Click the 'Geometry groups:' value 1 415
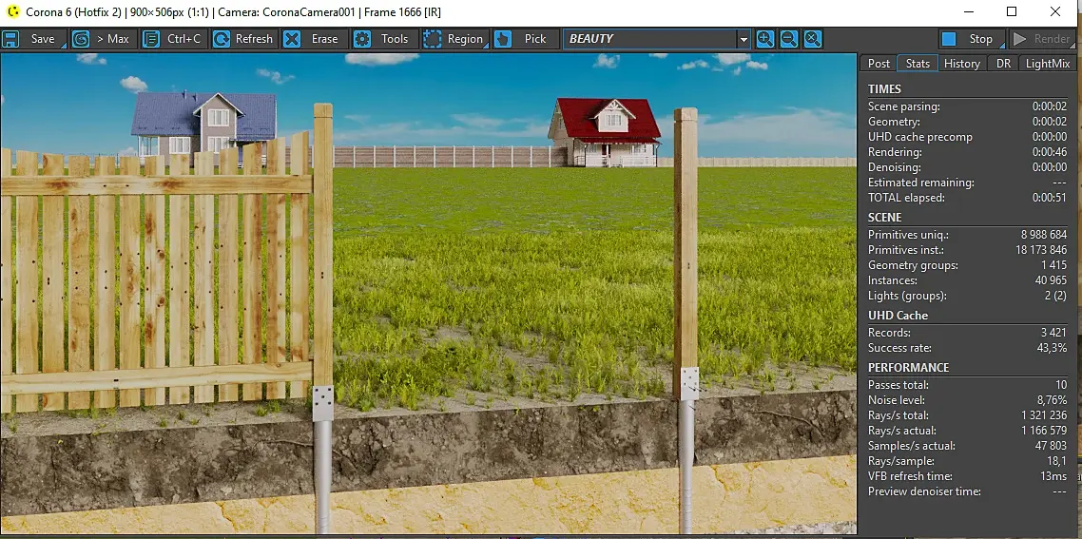This screenshot has height=539, width=1082. 1053,265
